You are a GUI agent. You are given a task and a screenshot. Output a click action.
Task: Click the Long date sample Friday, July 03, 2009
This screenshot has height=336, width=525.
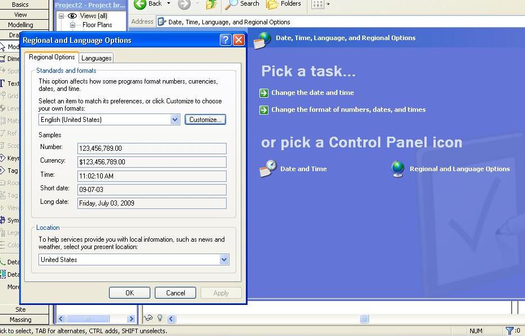(151, 203)
